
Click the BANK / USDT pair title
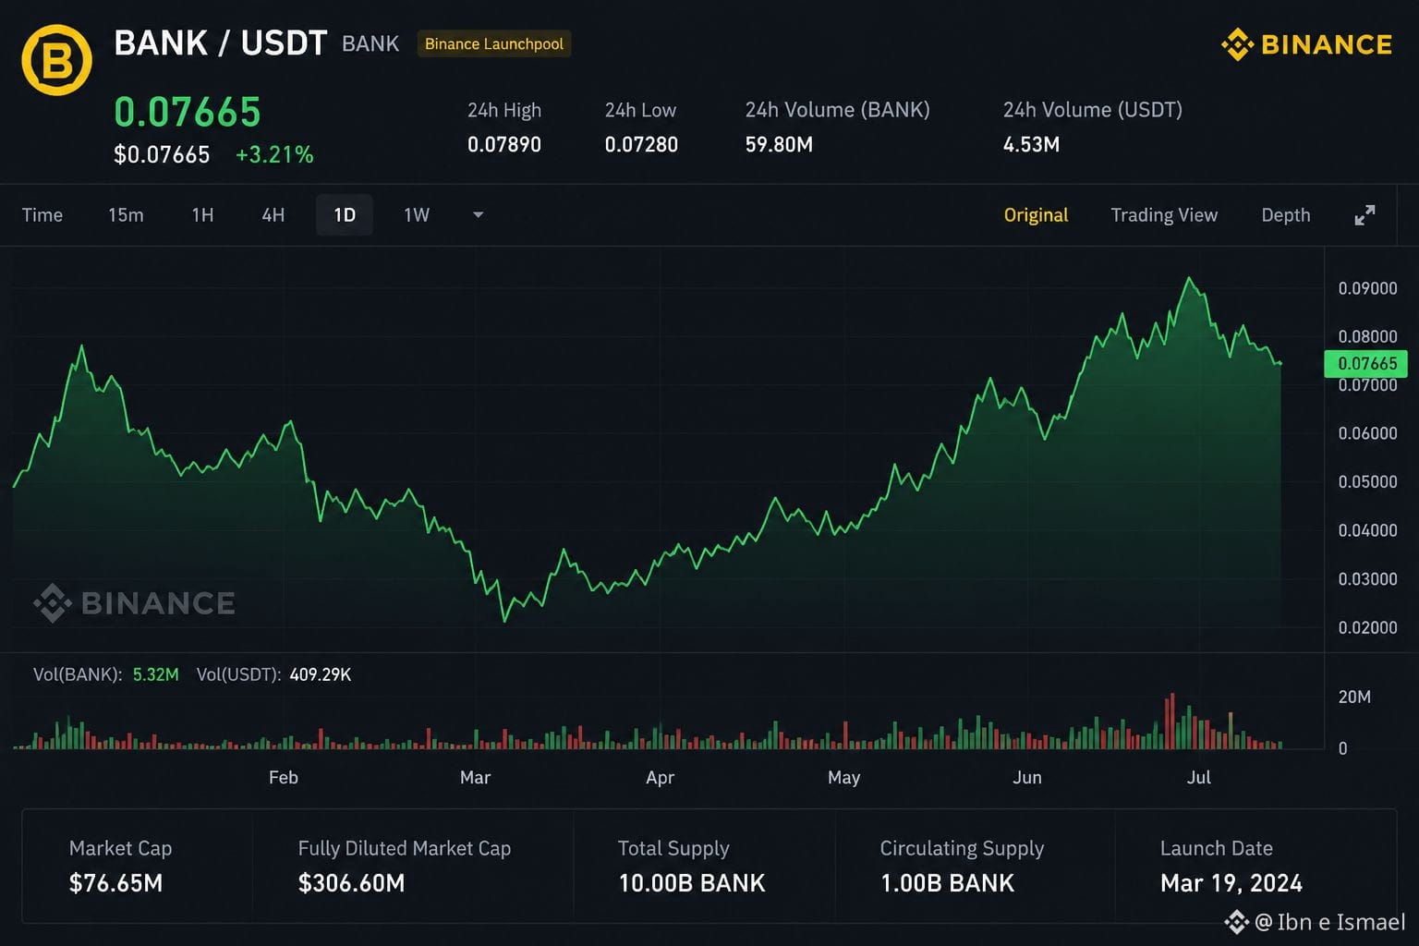tap(221, 43)
